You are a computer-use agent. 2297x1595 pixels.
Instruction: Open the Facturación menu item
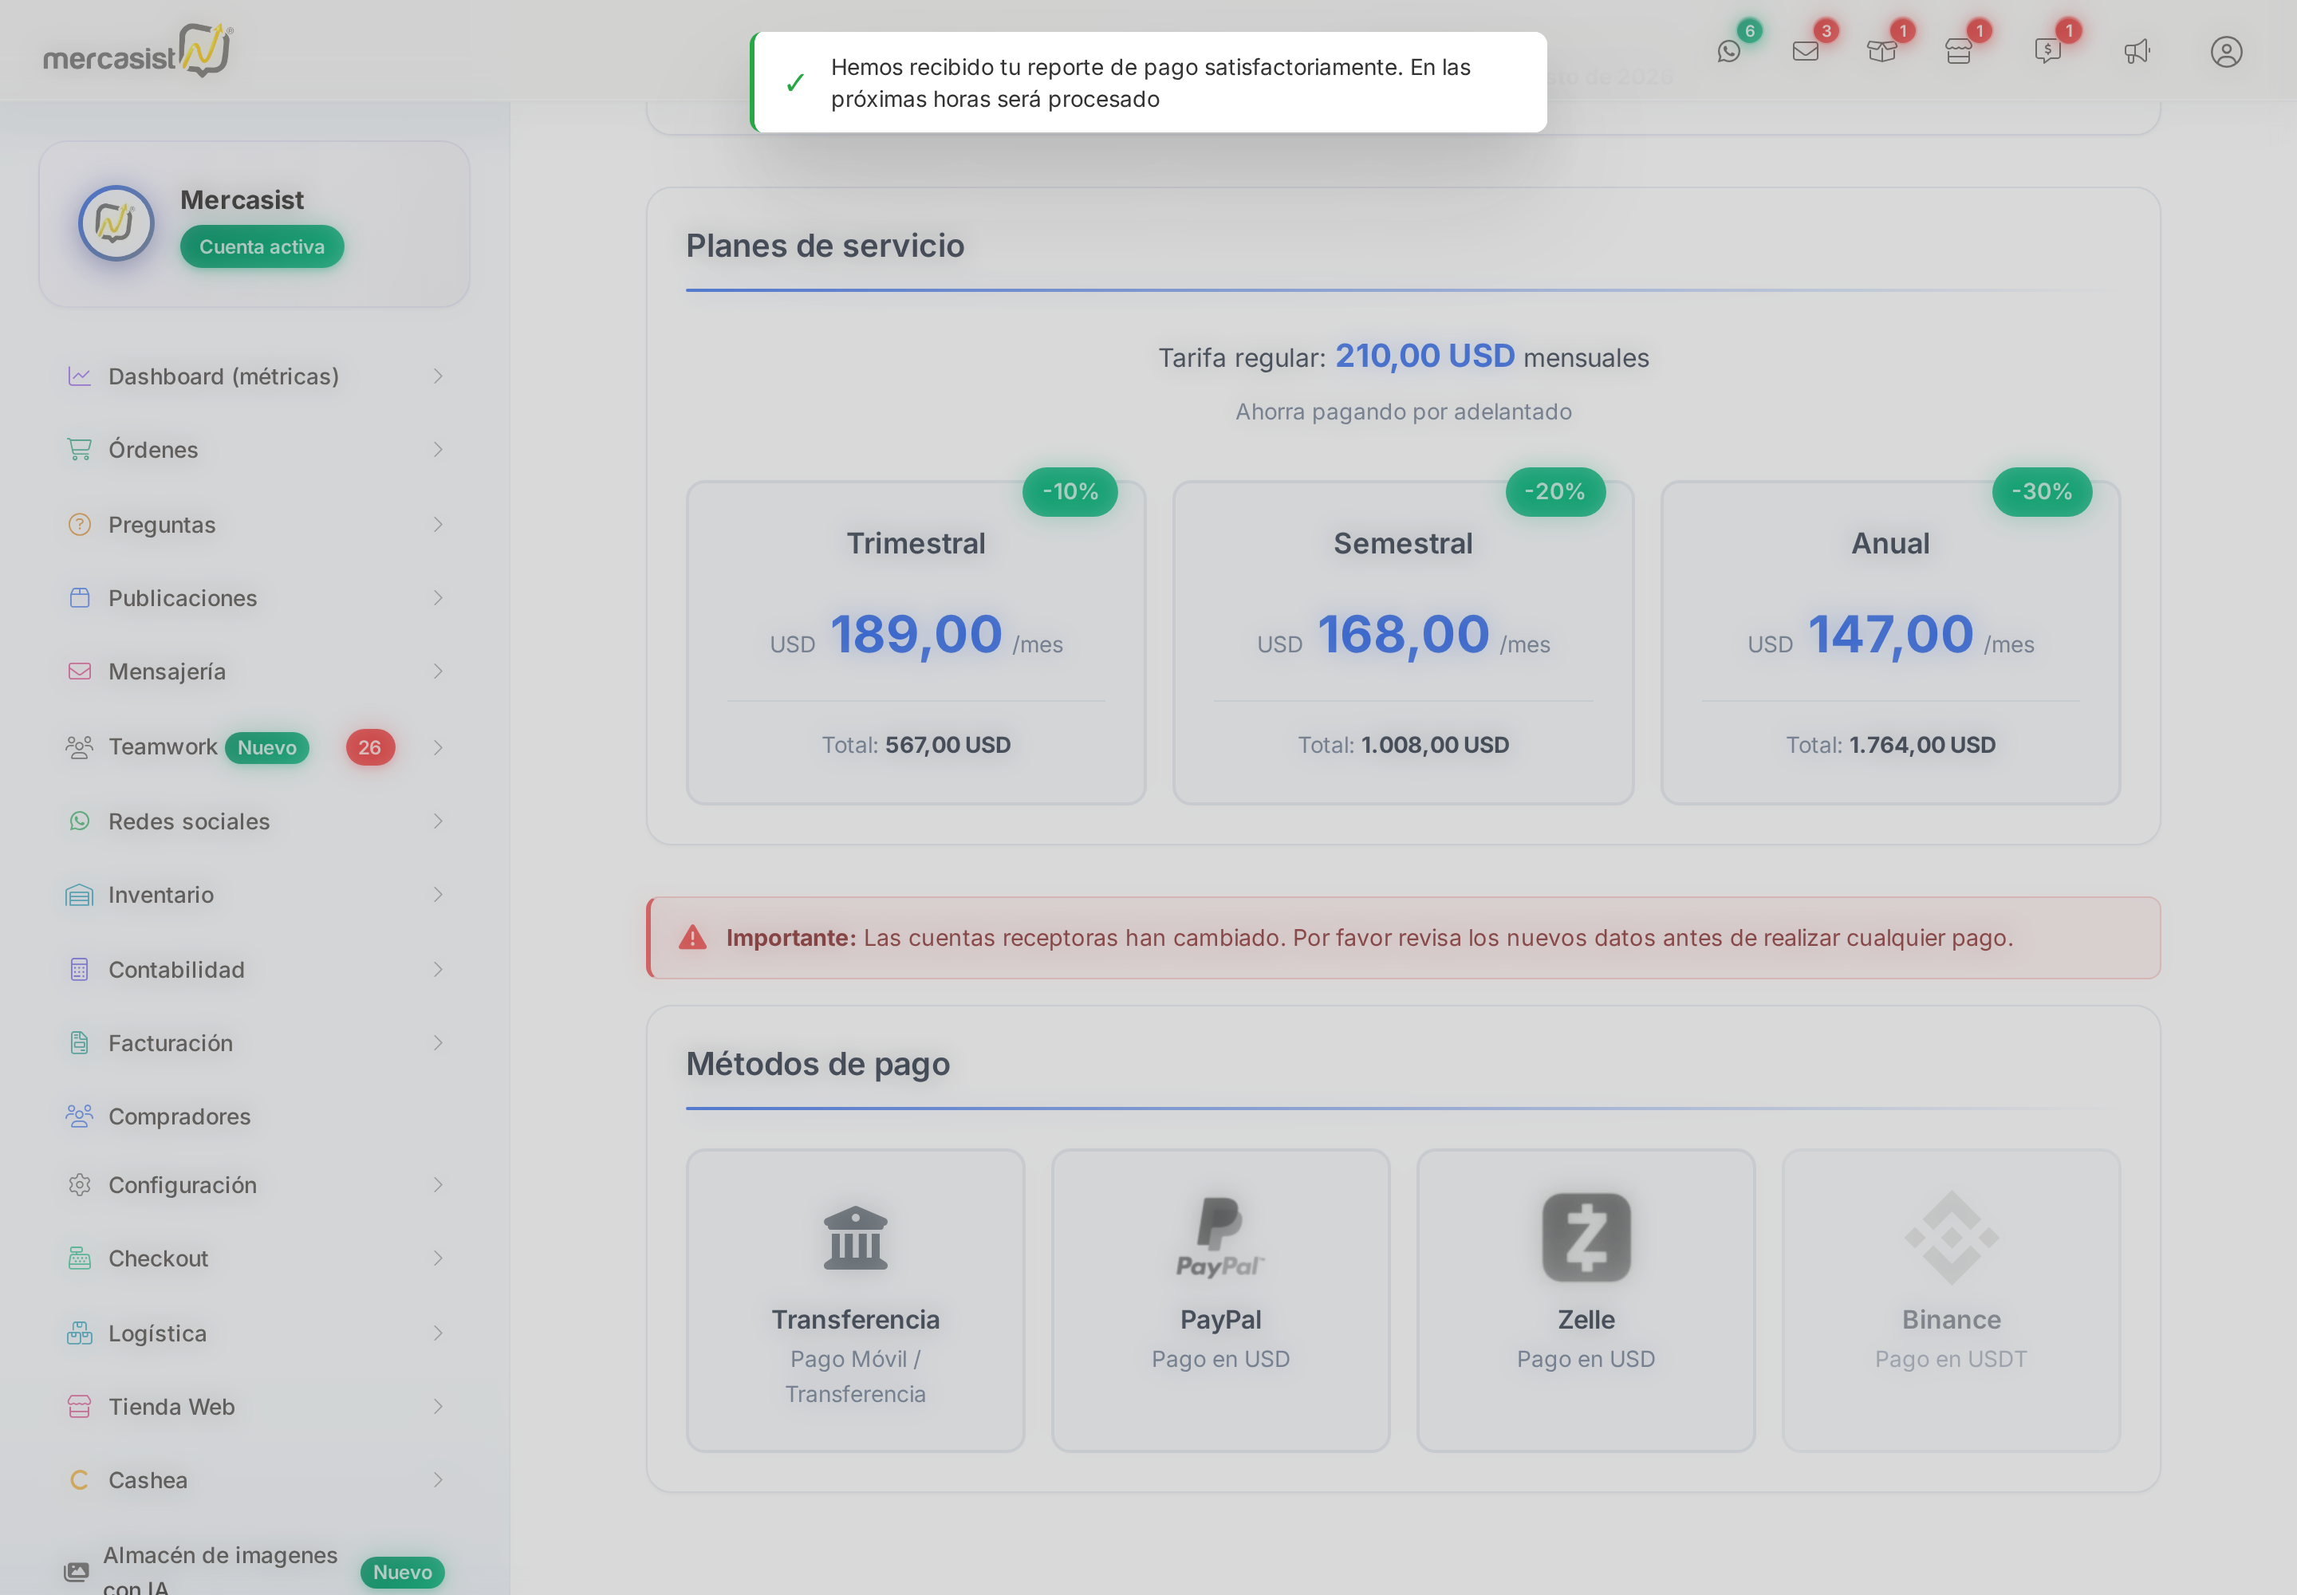(x=255, y=1043)
